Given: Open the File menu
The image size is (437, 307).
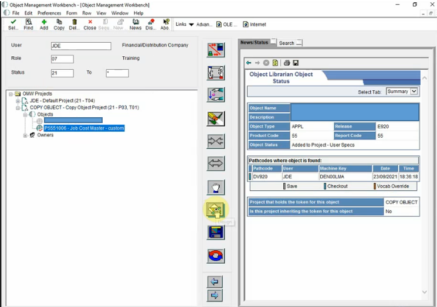Looking at the screenshot, I should coord(16,13).
